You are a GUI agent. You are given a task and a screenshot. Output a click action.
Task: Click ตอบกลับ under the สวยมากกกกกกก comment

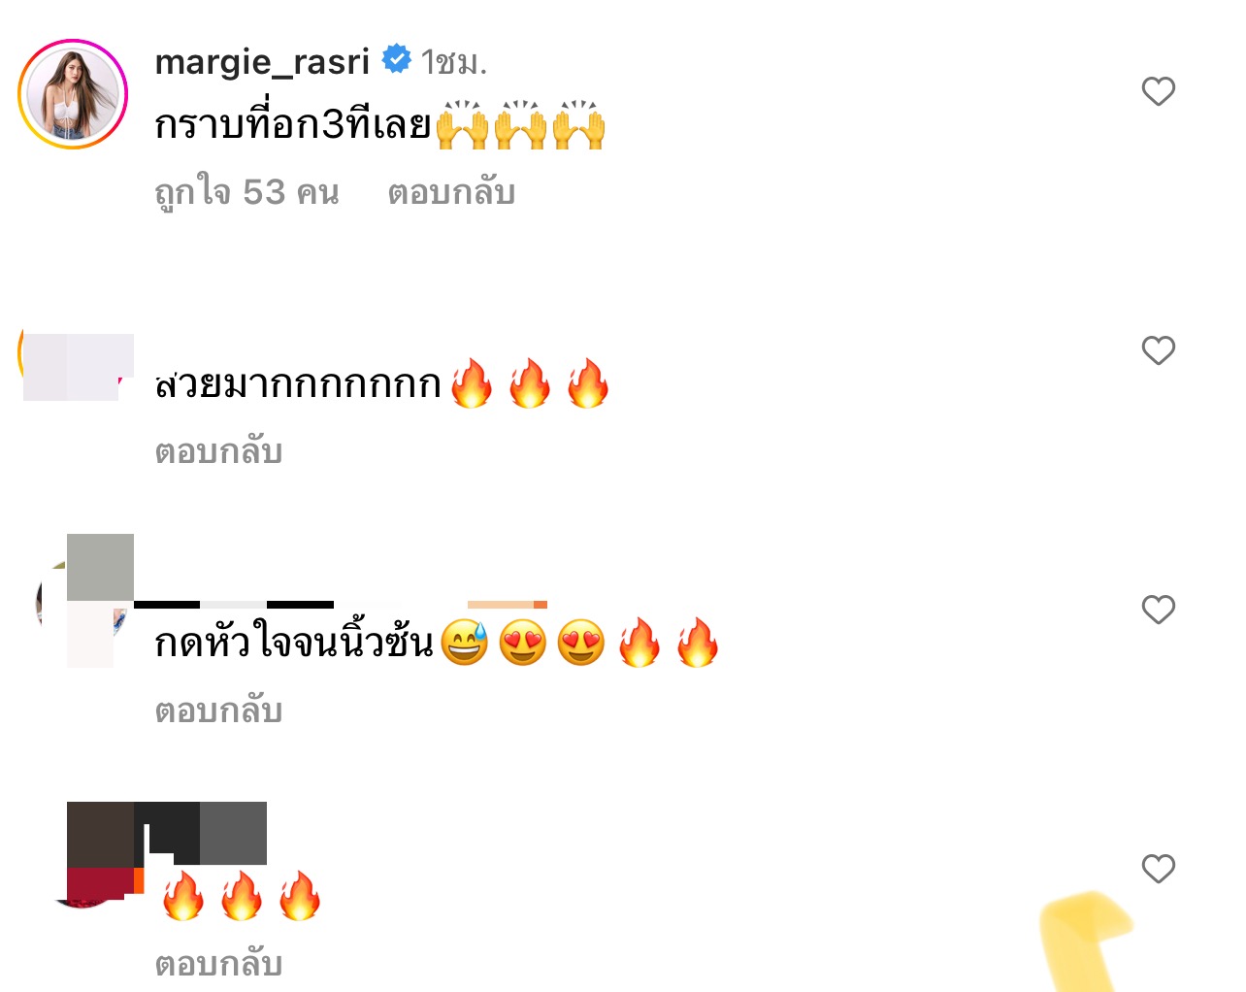218,451
